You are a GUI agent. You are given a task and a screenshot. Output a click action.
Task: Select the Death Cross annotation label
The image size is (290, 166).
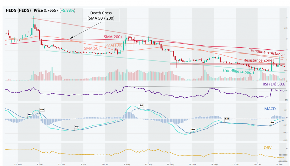(101, 15)
